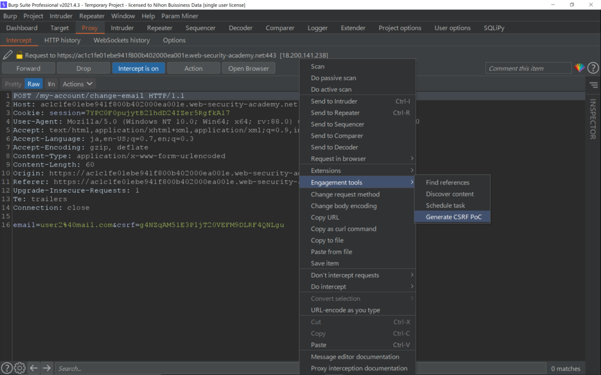Image resolution: width=601 pixels, height=375 pixels.
Task: Open the Actions dropdown
Action: point(78,84)
